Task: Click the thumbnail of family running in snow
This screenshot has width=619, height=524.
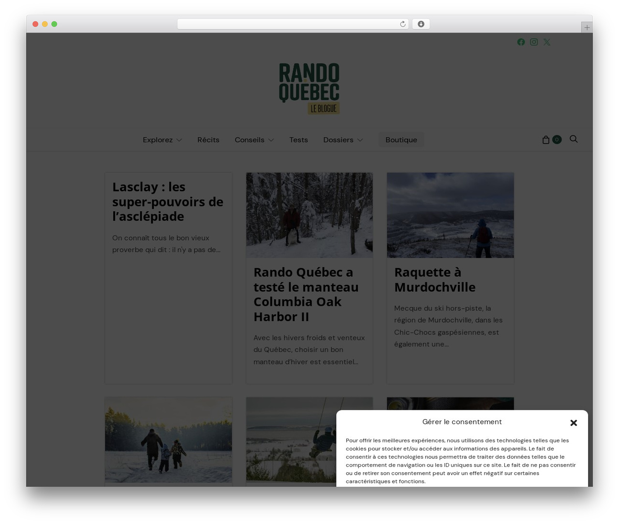Action: (168, 440)
